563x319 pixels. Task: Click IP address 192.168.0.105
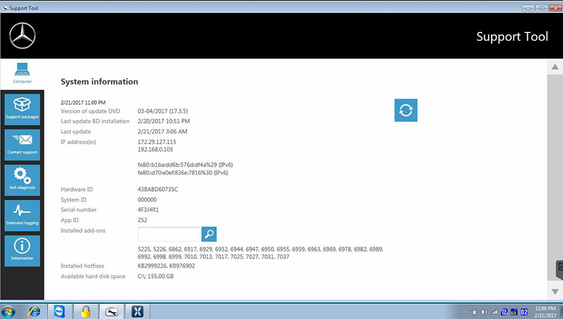tap(155, 149)
